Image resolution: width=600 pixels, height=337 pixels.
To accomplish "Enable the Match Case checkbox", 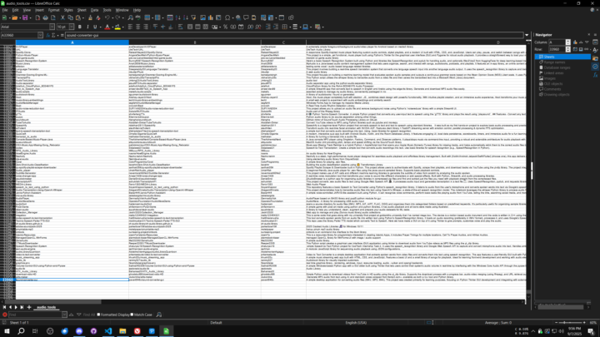I will coord(132,315).
